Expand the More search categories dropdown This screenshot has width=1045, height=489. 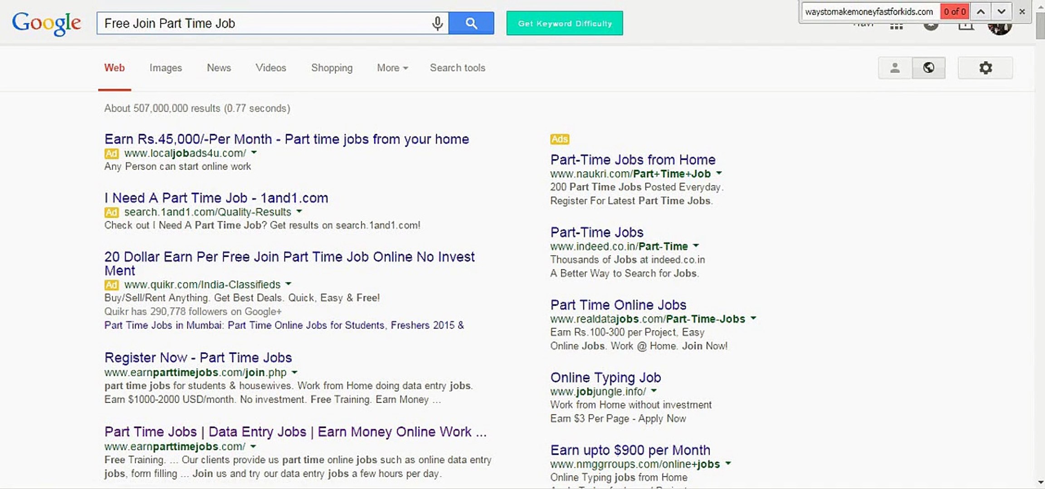[x=392, y=68]
